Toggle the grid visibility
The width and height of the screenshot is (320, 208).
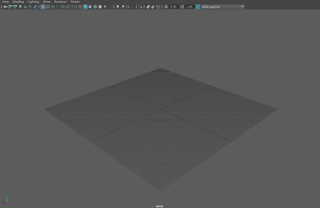click(x=43, y=6)
